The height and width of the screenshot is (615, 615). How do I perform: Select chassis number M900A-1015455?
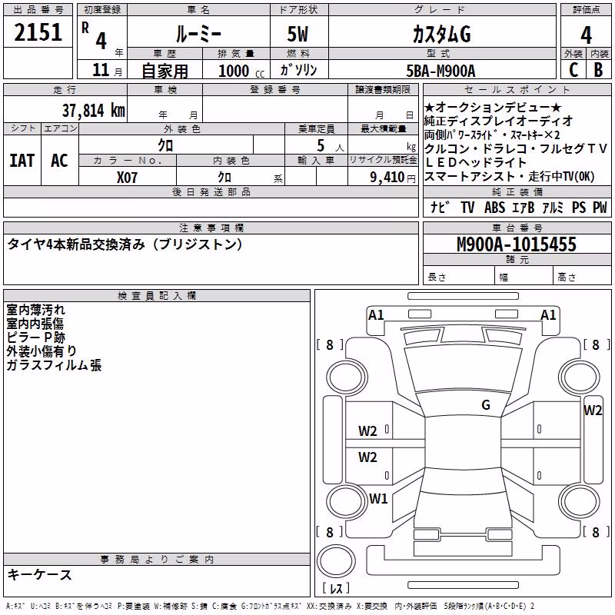(x=517, y=244)
